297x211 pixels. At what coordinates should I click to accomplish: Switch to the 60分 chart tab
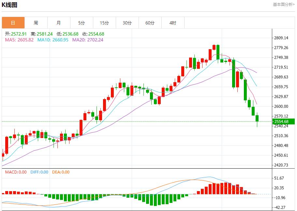pos(150,23)
